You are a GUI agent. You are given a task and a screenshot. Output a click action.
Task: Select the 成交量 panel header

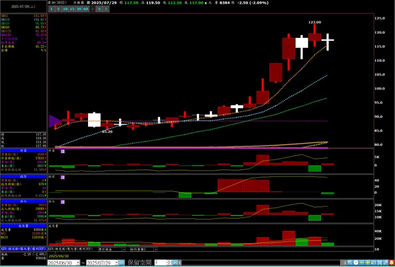pyautogui.click(x=23, y=226)
